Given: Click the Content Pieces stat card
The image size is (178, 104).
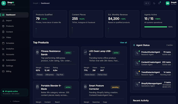Looking at the screenshot, I should coord(86,24).
